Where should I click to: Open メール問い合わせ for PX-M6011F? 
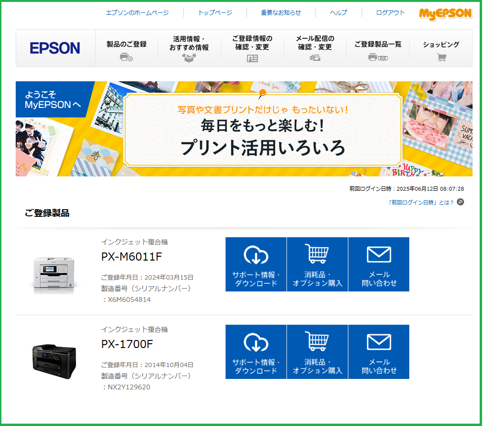379,264
